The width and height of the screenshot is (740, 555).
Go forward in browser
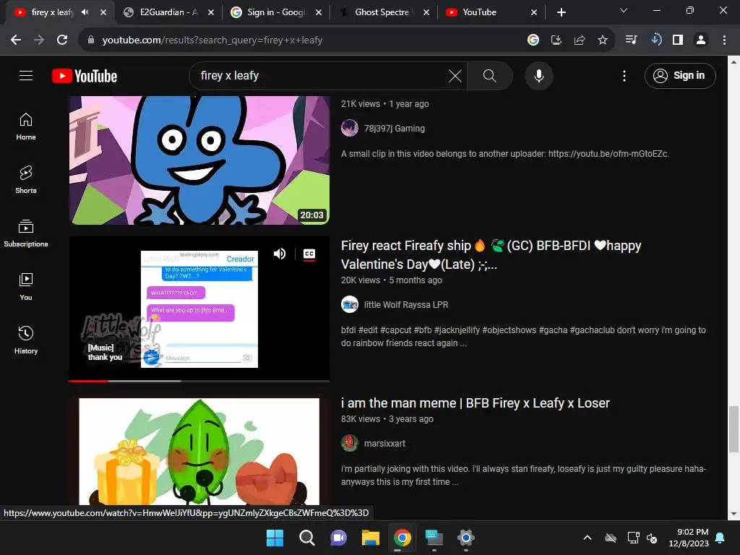[x=39, y=40]
